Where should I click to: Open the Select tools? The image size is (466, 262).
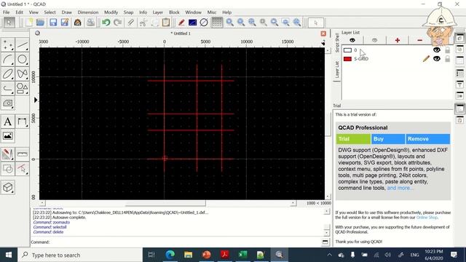pos(23,169)
